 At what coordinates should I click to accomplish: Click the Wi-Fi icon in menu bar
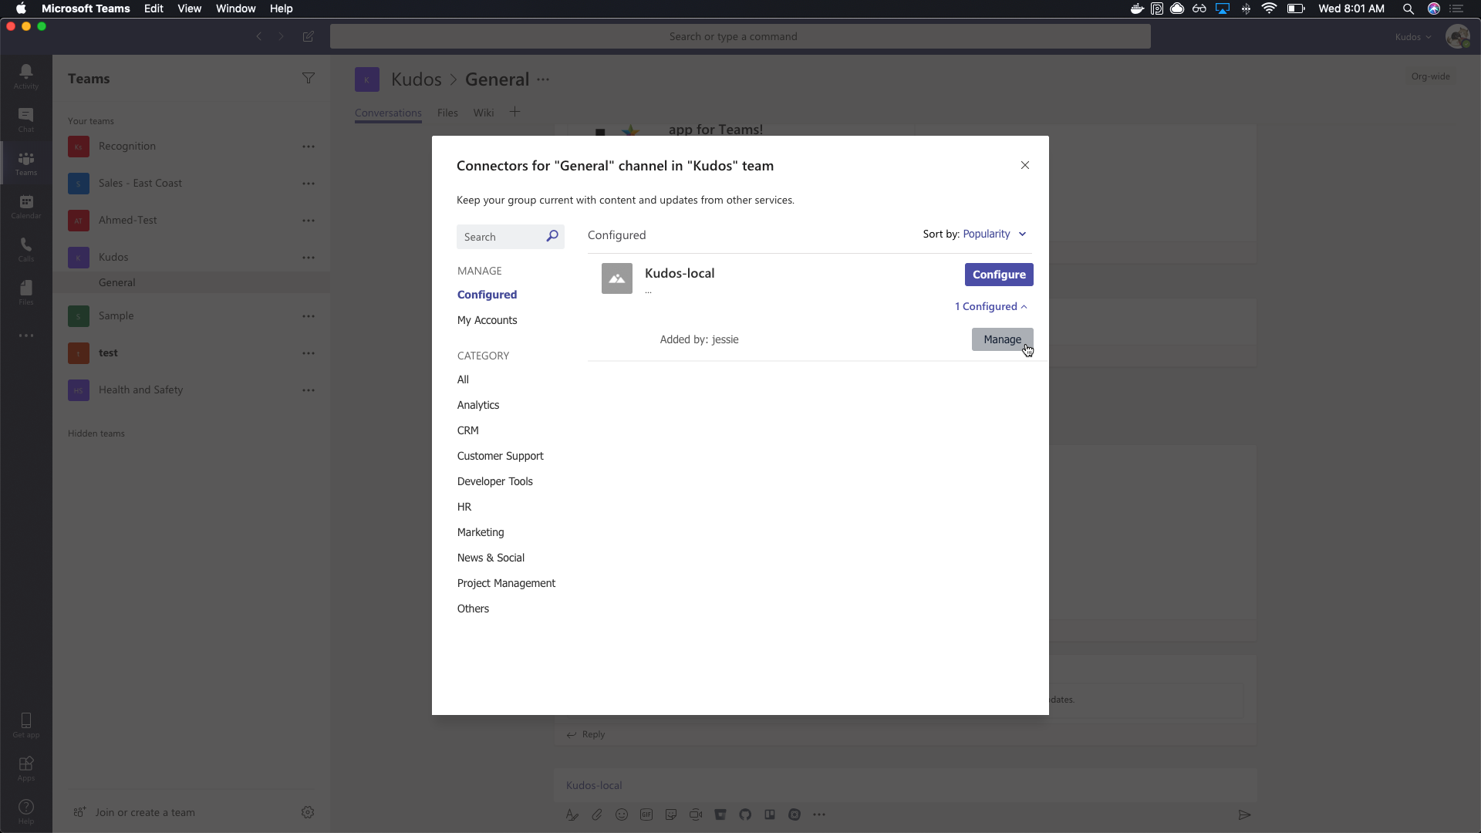[x=1269, y=8]
